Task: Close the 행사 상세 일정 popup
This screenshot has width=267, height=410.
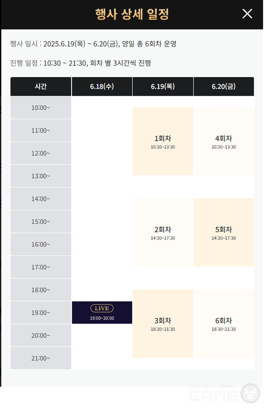Action: click(247, 14)
